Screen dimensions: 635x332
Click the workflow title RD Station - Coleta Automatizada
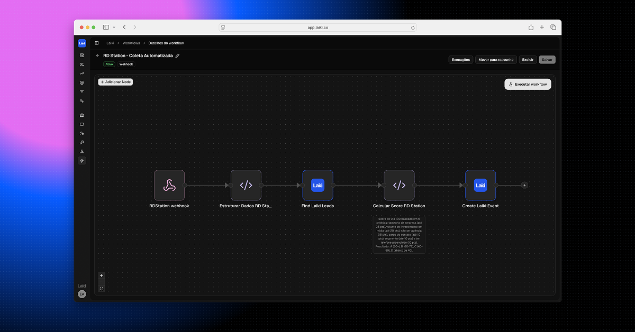[138, 56]
